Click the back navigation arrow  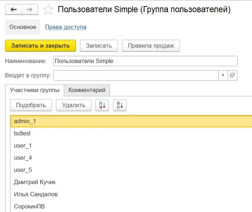(x=14, y=10)
